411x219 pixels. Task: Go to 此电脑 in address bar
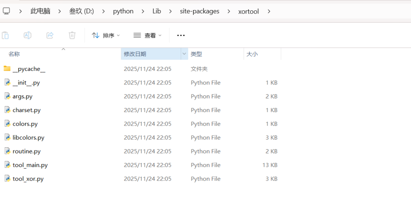click(x=40, y=11)
